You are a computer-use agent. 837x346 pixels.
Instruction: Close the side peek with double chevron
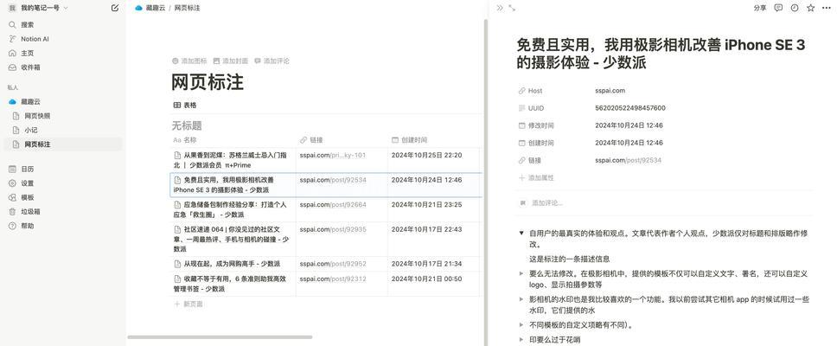pyautogui.click(x=500, y=8)
